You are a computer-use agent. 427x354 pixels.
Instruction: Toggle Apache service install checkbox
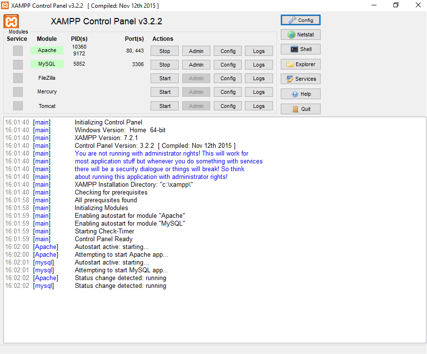[18, 51]
